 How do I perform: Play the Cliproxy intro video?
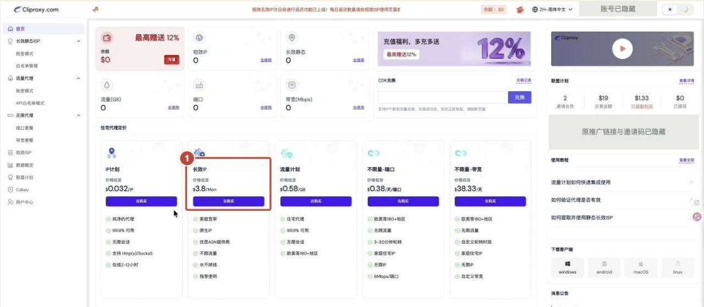pos(622,49)
